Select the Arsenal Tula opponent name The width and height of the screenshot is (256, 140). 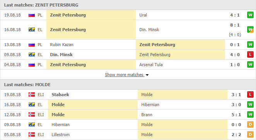click(151, 65)
